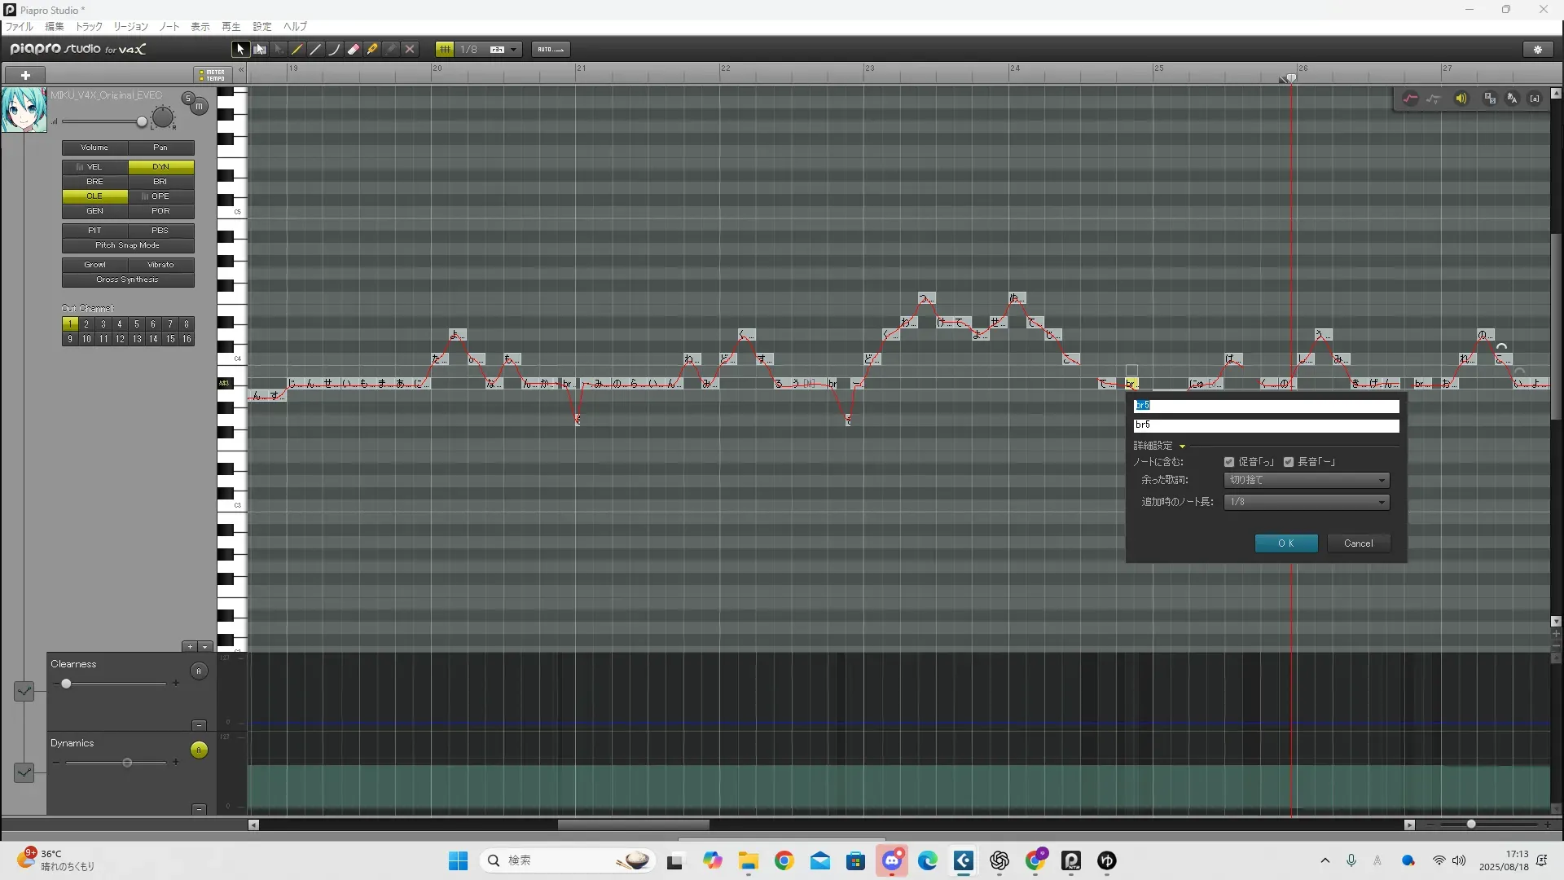This screenshot has width=1564, height=880.
Task: Pick the Line drawing tool
Action: [x=316, y=50]
